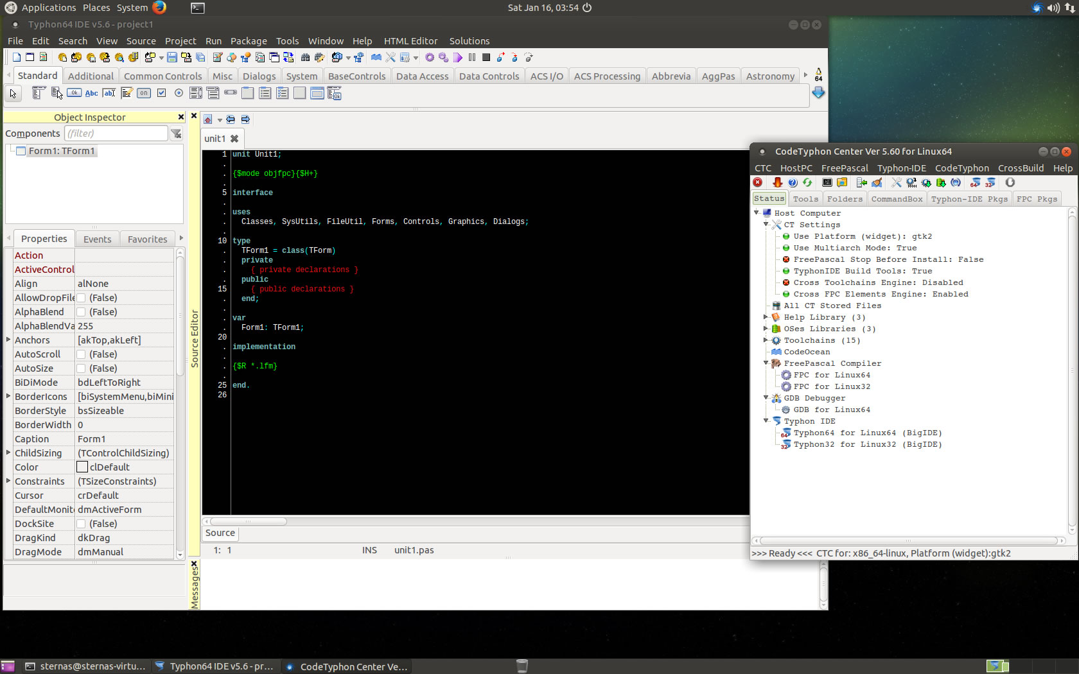The height and width of the screenshot is (674, 1079).
Task: Toggle the AllowDropFiles checkbox
Action: (82, 298)
